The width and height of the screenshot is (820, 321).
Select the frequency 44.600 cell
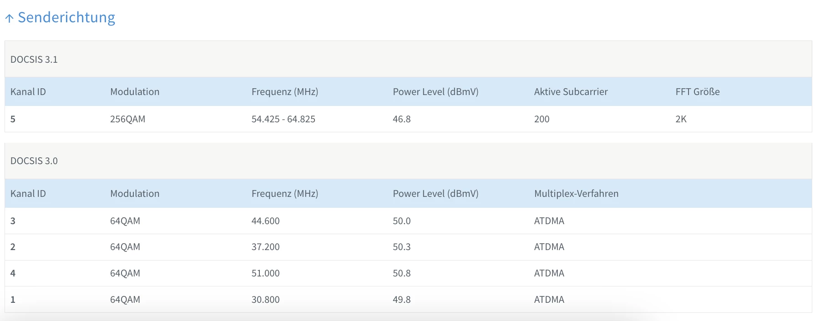click(265, 221)
